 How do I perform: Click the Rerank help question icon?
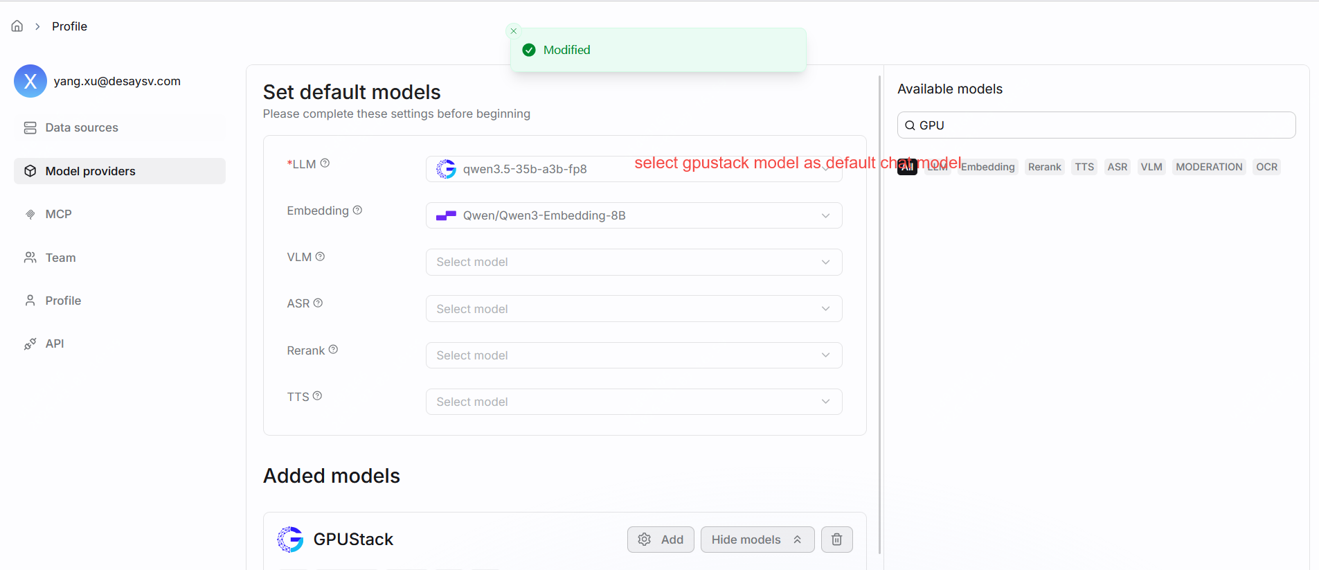click(x=333, y=350)
